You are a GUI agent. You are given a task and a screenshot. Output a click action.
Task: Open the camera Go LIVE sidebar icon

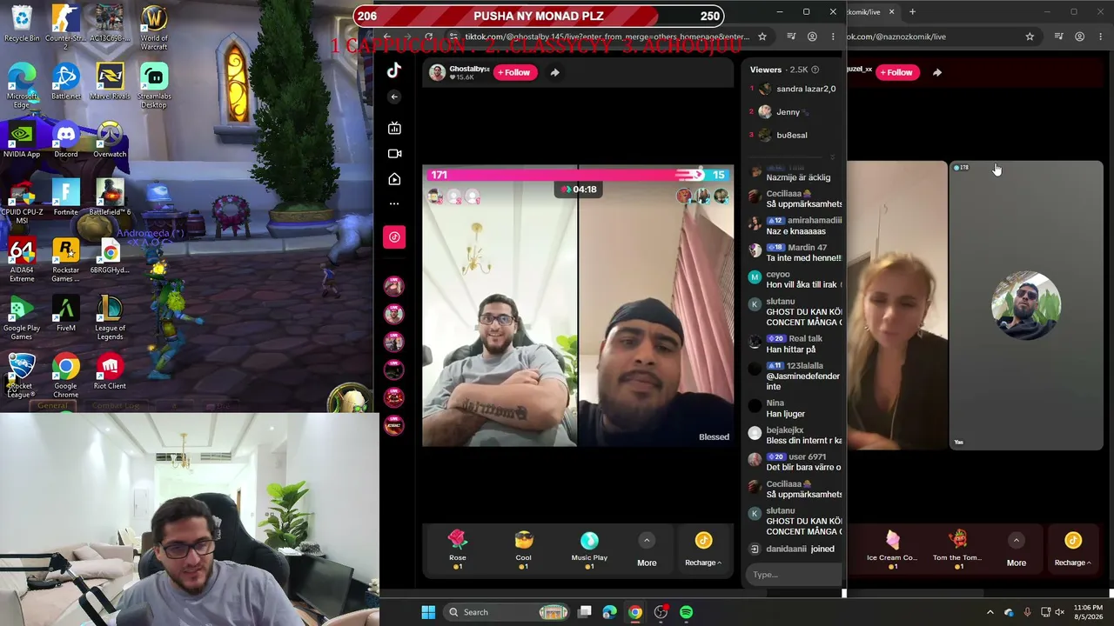[394, 154]
